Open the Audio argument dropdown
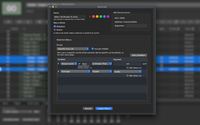Screen dimensions: 200x125 pos(127,72)
